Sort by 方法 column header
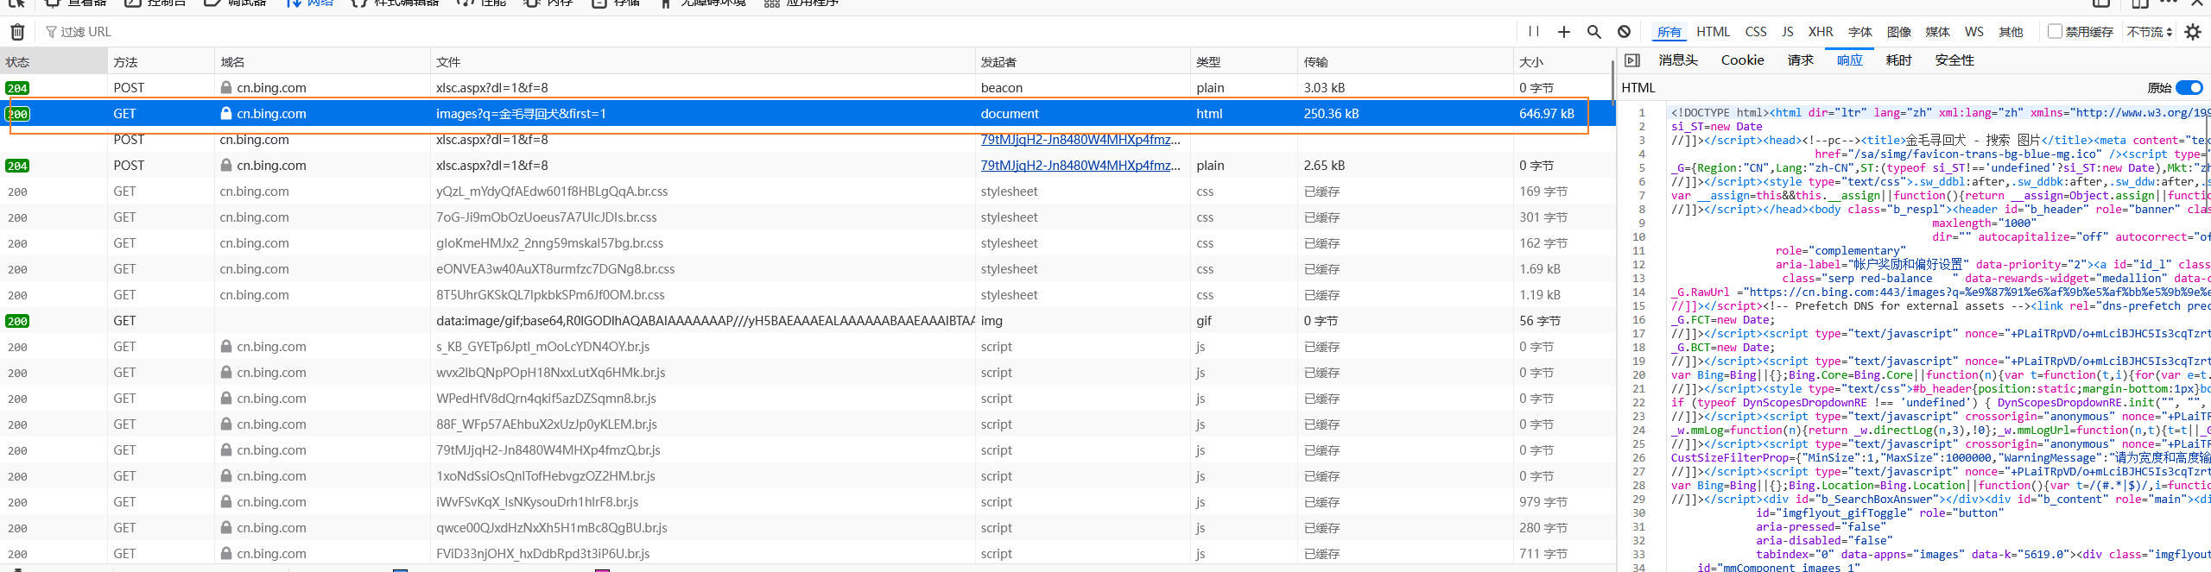Image resolution: width=2211 pixels, height=572 pixels. click(161, 62)
